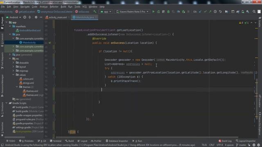
Task: Switch to activity_main.xml editor tab
Action: click(58, 17)
